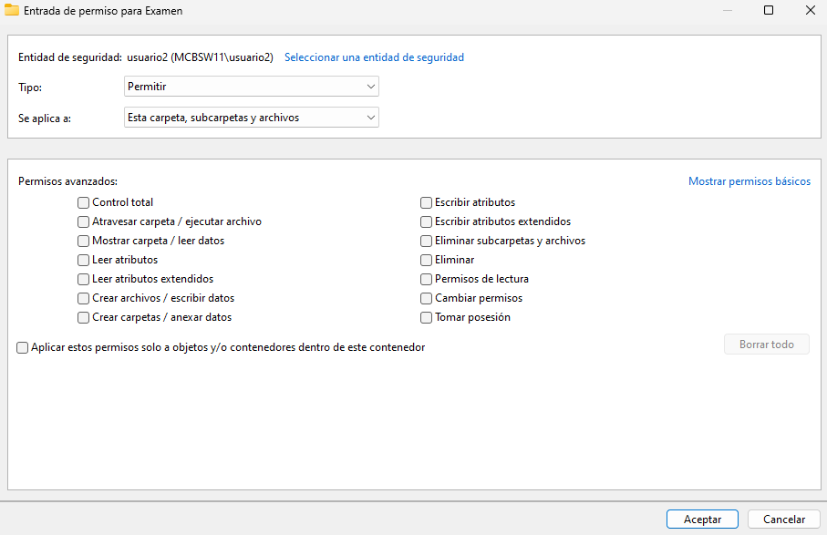Check Crear archivos / escribir datos
Image resolution: width=827 pixels, height=535 pixels.
(x=84, y=298)
